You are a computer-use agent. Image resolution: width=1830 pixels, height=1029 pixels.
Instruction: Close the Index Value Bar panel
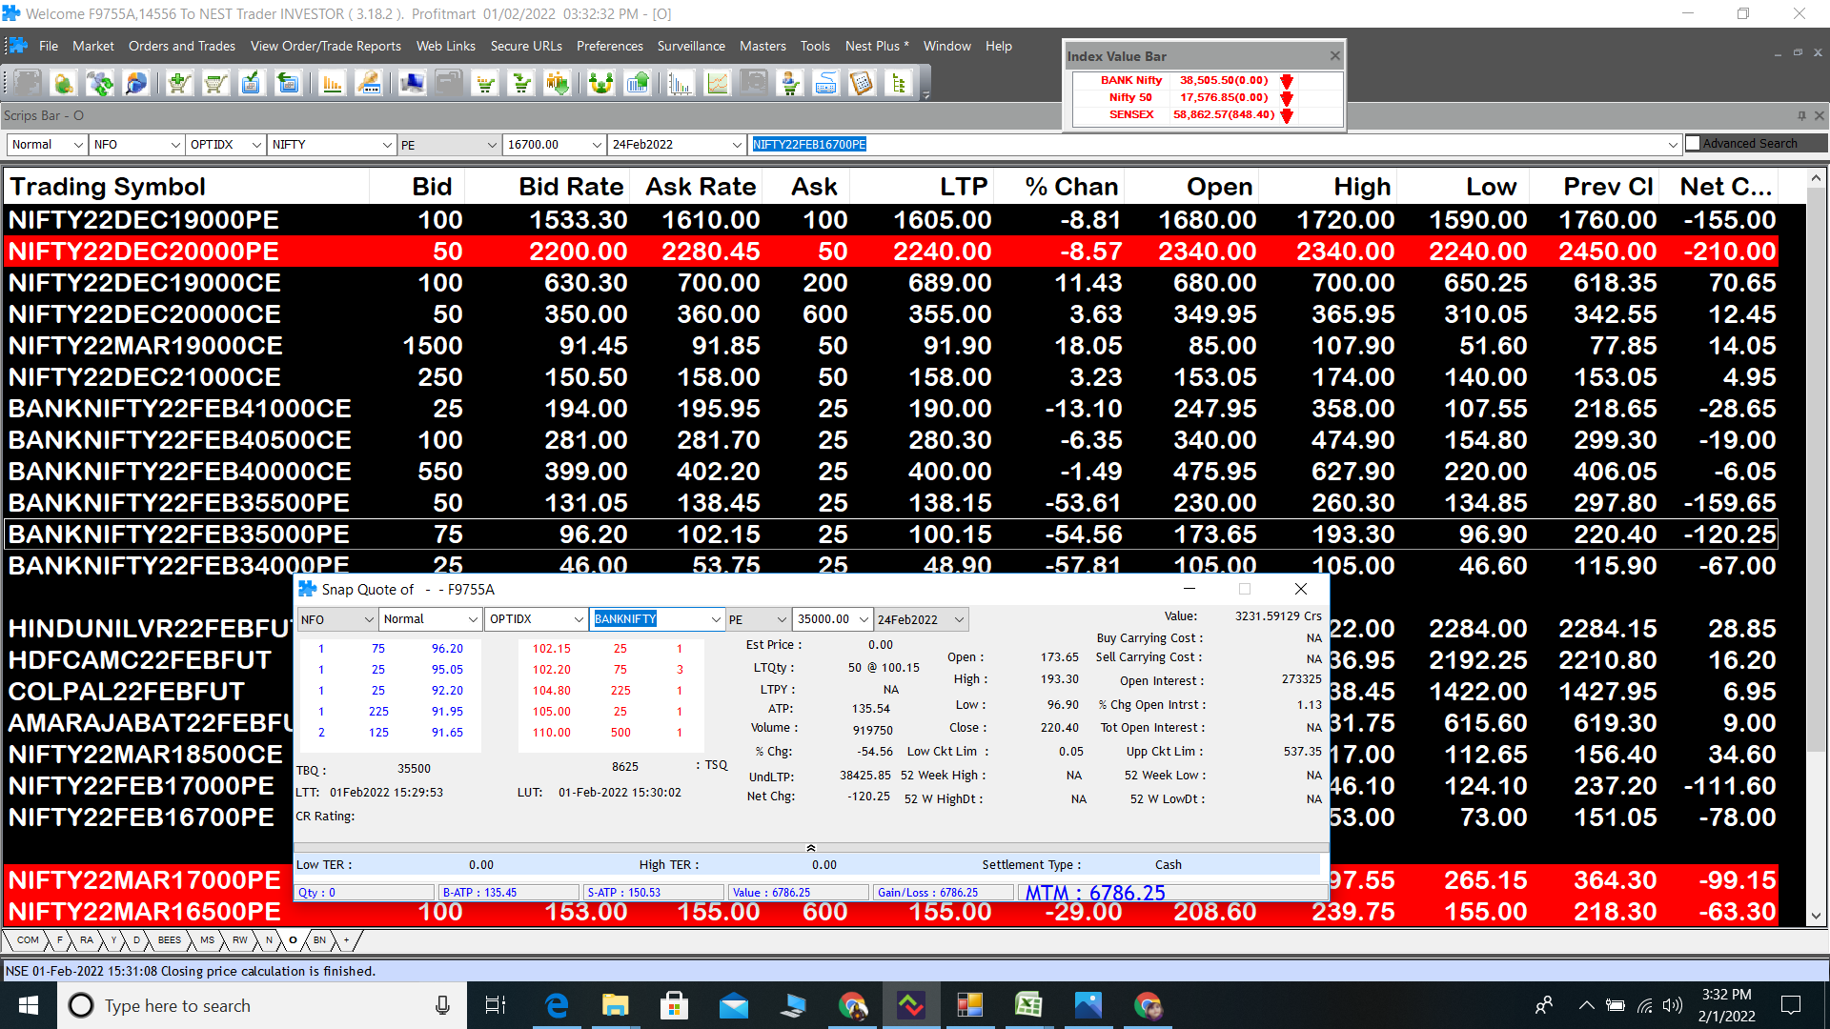coord(1334,55)
